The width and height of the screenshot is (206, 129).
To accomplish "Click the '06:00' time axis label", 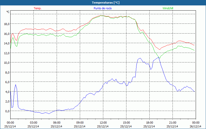I will [x=57, y=123].
